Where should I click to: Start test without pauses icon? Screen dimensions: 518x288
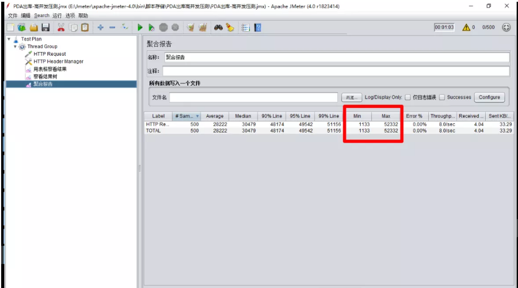(x=151, y=28)
